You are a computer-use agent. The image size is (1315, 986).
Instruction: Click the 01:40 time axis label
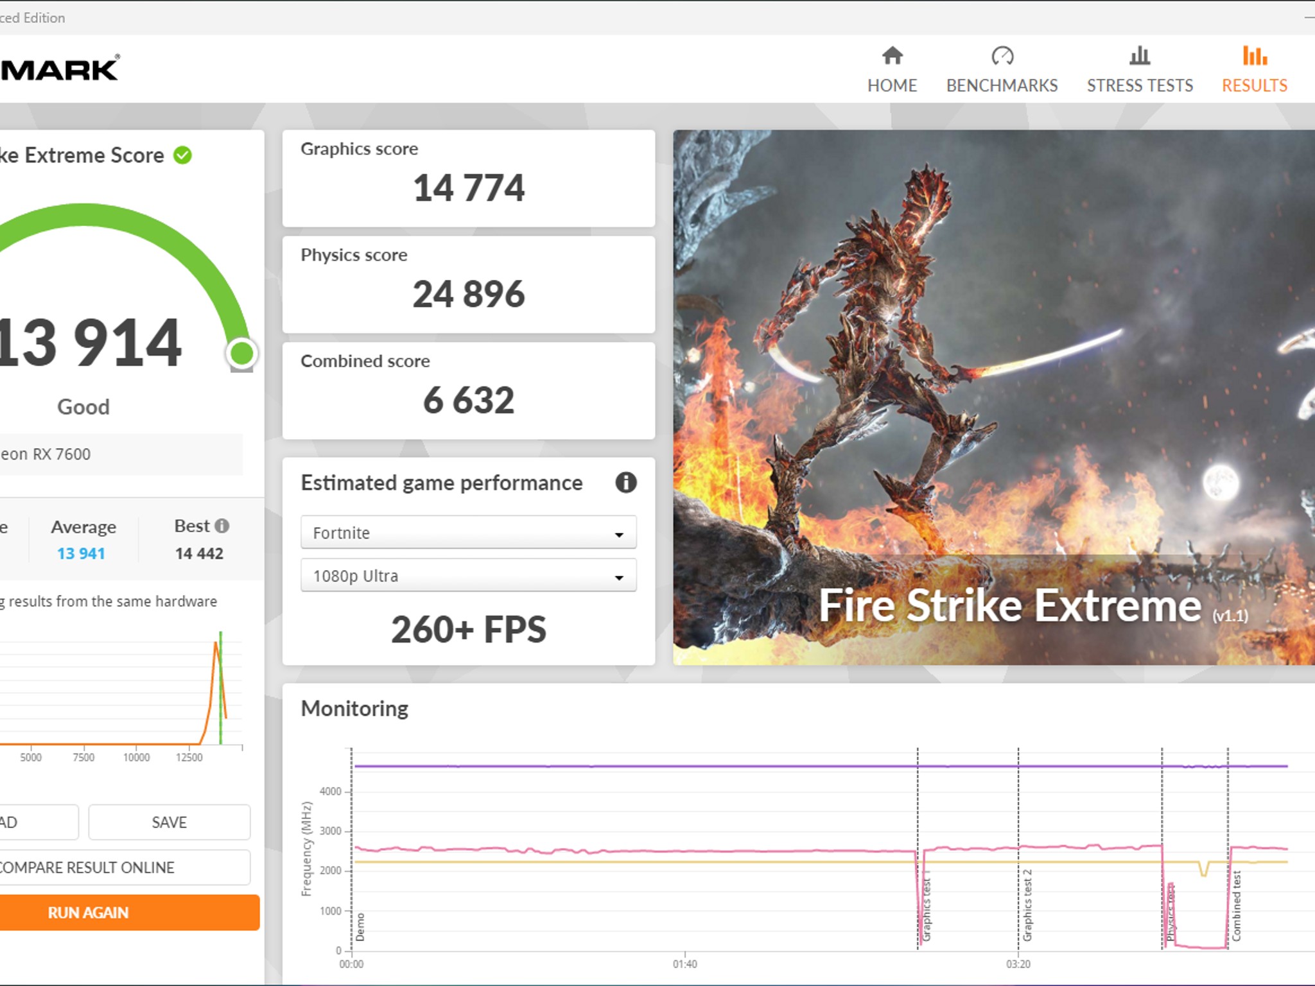pyautogui.click(x=684, y=964)
